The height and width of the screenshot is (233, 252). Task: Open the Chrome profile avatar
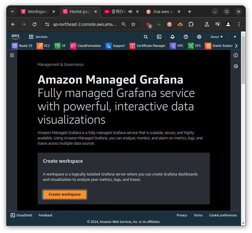228,24
